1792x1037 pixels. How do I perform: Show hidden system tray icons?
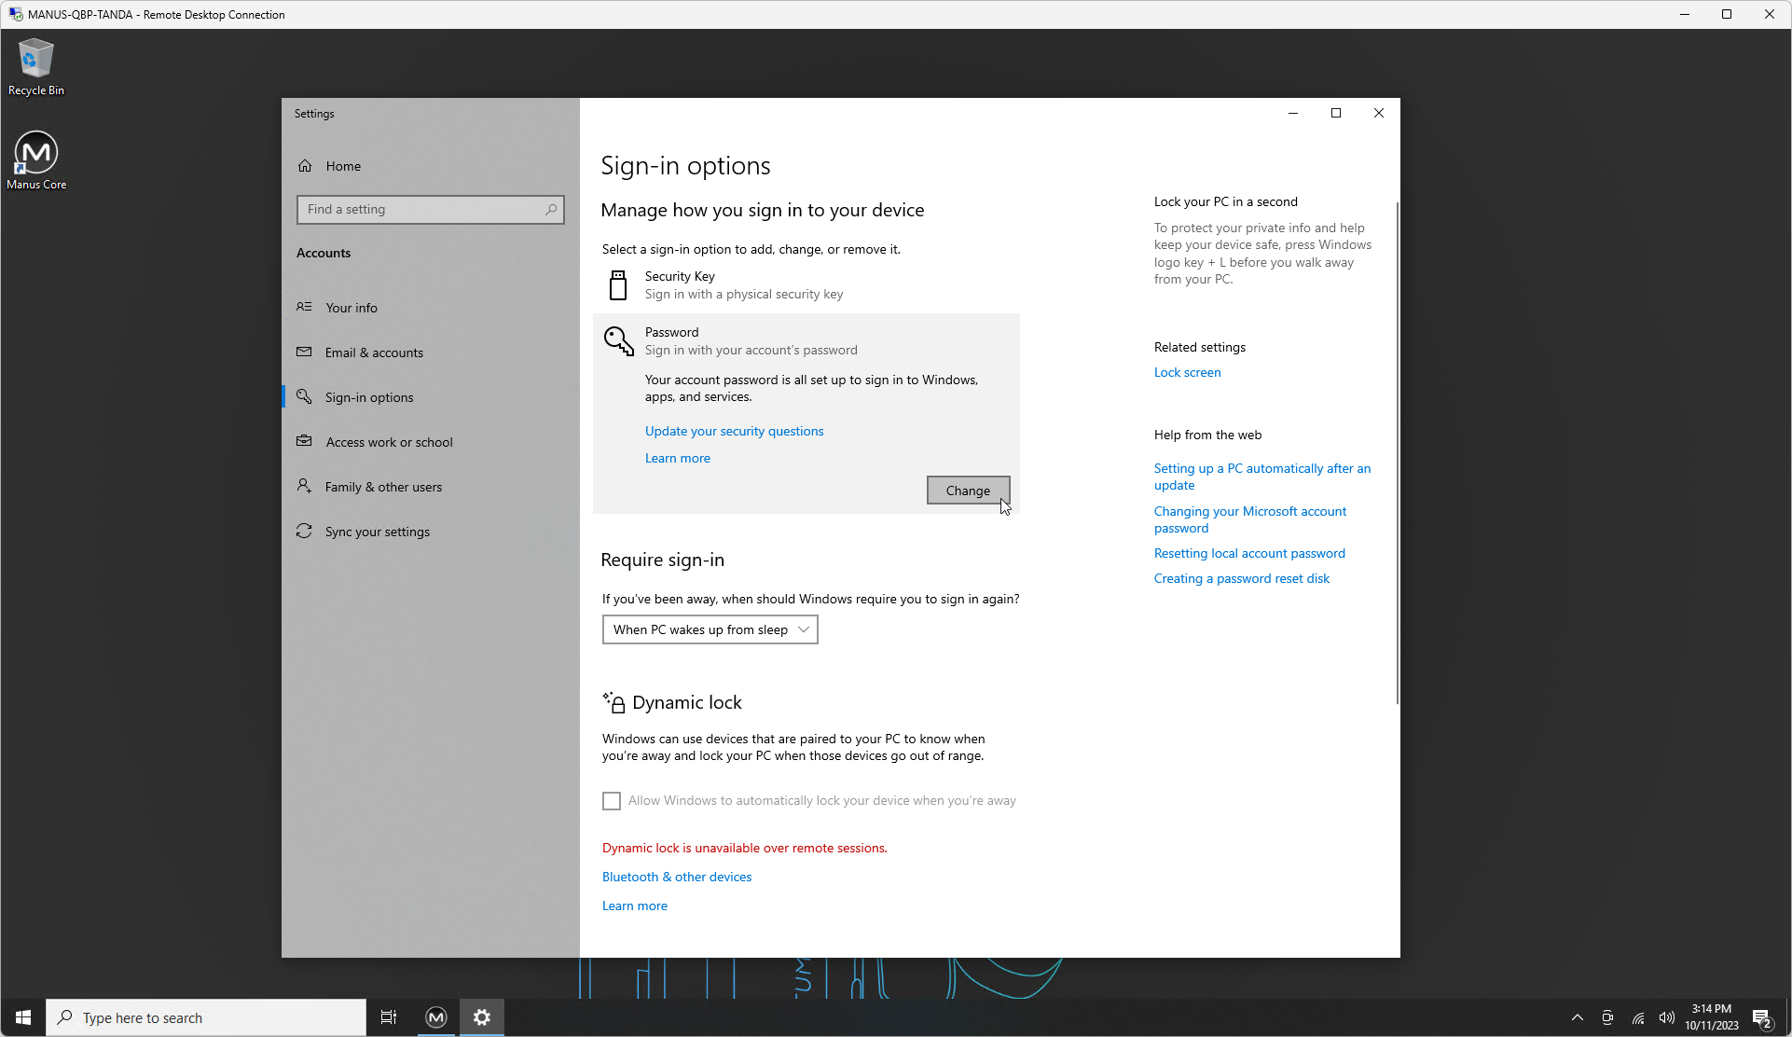pyautogui.click(x=1577, y=1017)
